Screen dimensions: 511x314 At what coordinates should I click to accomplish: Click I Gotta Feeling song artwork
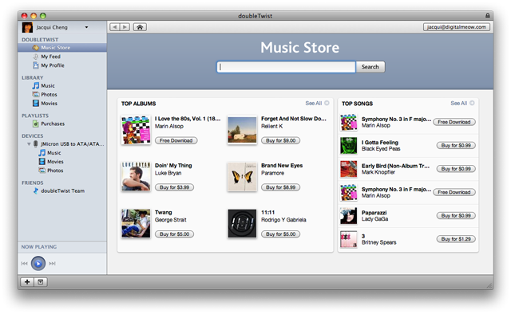tap(349, 146)
